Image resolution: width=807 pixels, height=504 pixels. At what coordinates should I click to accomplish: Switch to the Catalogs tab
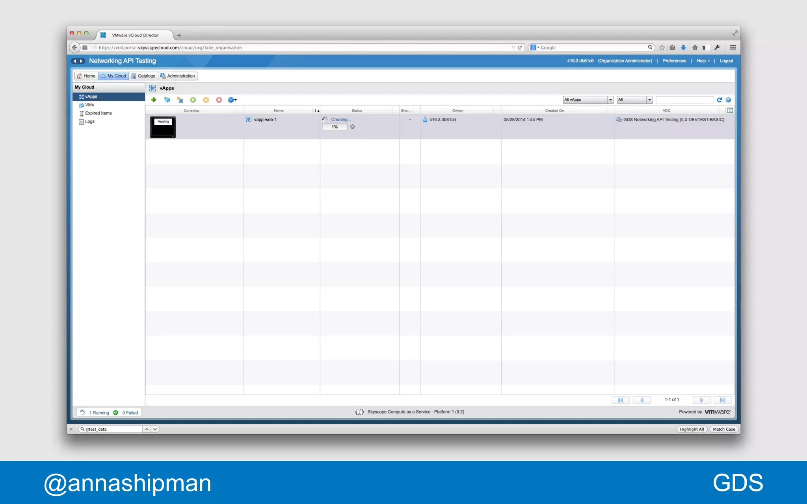143,76
